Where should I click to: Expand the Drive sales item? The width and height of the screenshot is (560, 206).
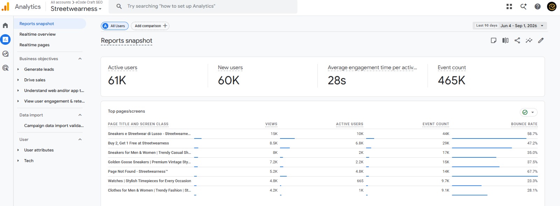pos(18,80)
